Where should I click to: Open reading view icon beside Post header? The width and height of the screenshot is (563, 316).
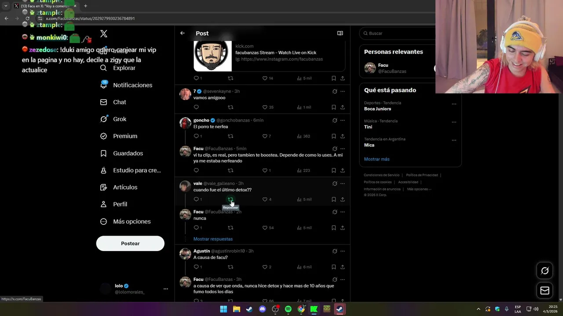(340, 33)
